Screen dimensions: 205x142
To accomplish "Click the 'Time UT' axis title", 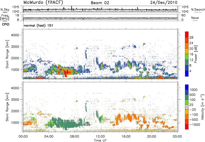I will tap(100, 140).
